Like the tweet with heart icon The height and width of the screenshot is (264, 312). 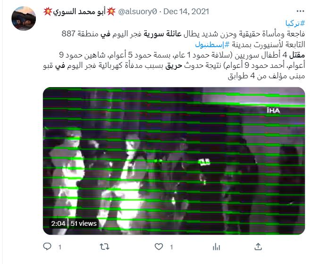[x=159, y=247]
